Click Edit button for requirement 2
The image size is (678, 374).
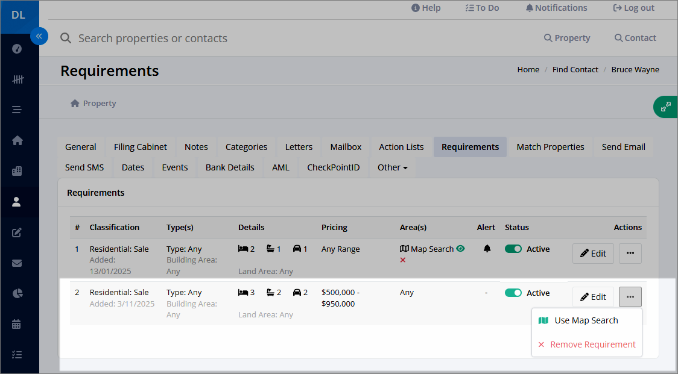[x=593, y=297]
